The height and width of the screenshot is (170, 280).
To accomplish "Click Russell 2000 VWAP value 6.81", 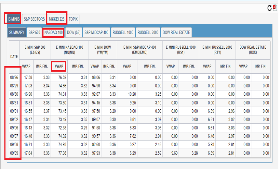I will [211, 120].
